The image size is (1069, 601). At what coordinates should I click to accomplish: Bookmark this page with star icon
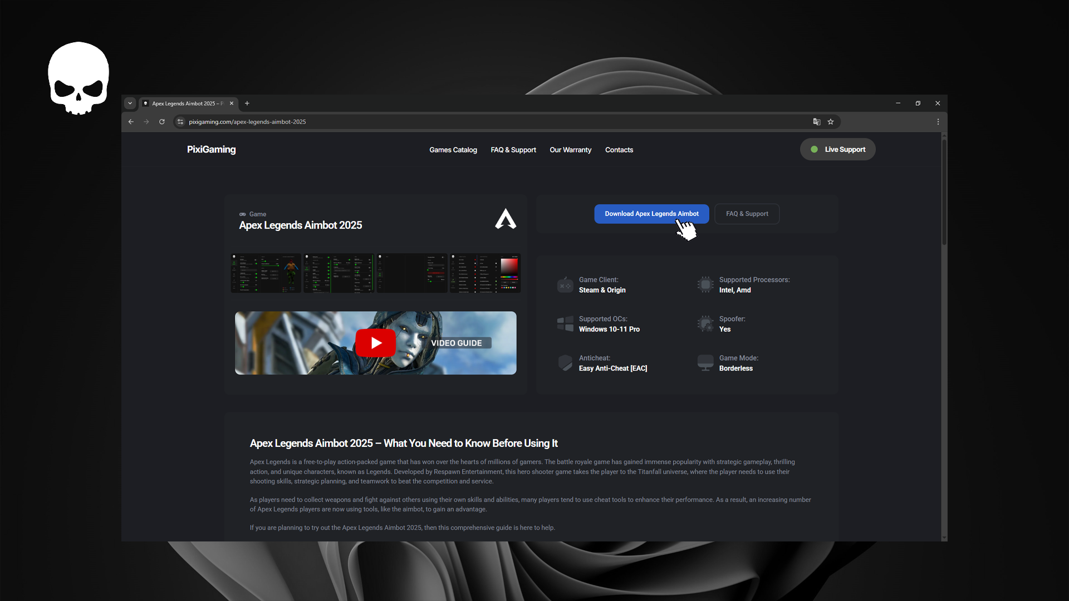point(831,122)
